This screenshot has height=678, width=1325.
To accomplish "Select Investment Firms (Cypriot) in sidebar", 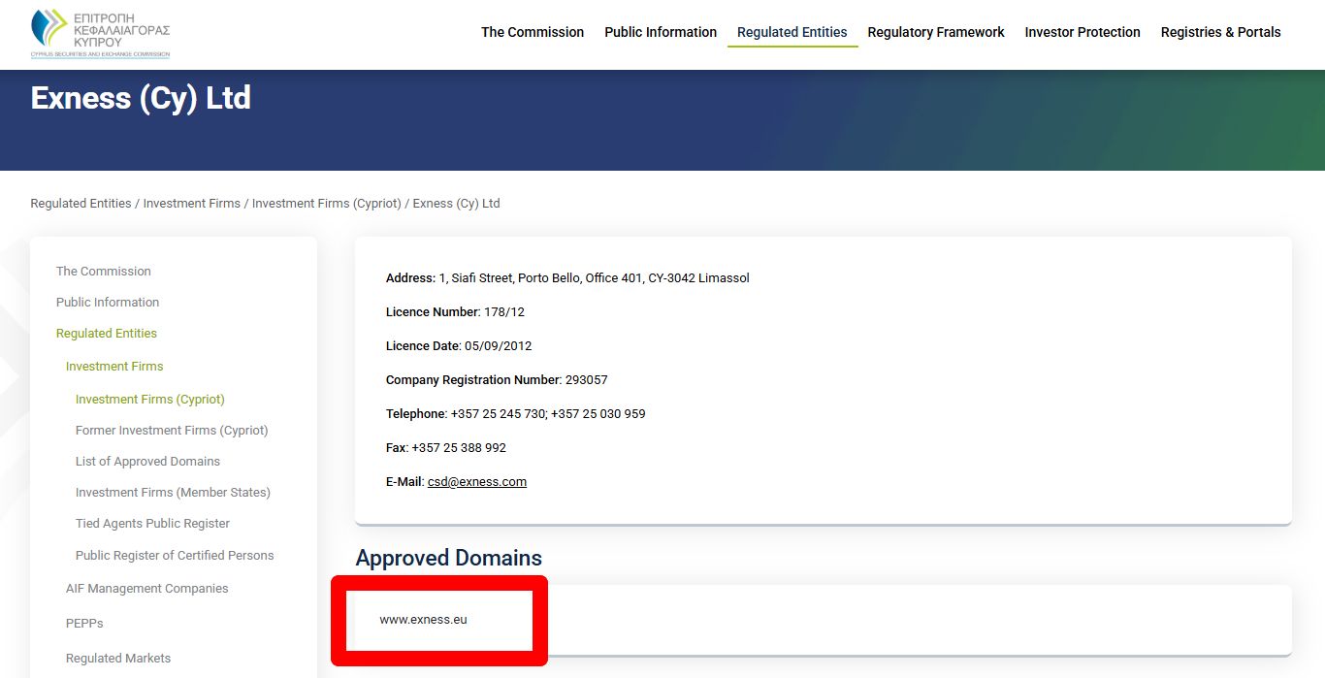I will (x=150, y=400).
